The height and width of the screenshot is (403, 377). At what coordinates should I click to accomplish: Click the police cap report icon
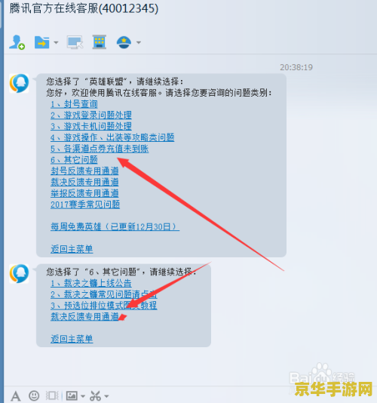[x=124, y=42]
